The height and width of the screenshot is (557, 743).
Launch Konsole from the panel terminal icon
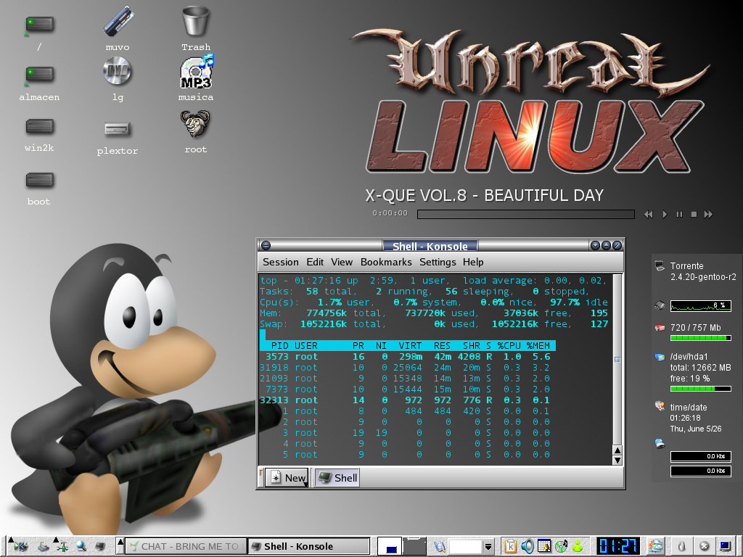(99, 547)
